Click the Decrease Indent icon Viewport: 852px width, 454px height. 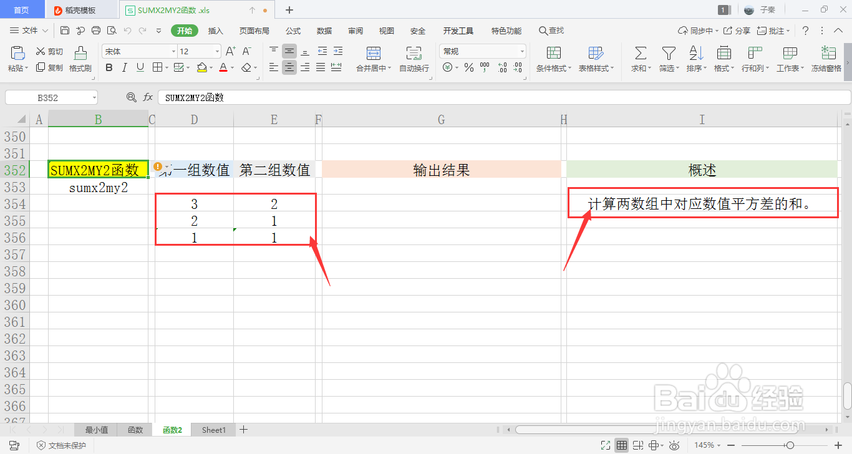322,52
